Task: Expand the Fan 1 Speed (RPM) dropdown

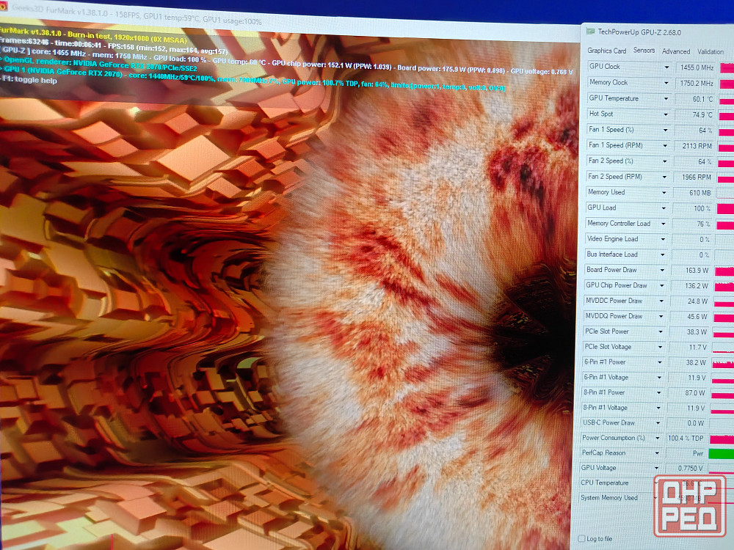Action: (666, 146)
